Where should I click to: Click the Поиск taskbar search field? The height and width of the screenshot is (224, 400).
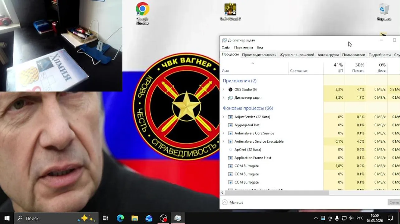click(56, 218)
